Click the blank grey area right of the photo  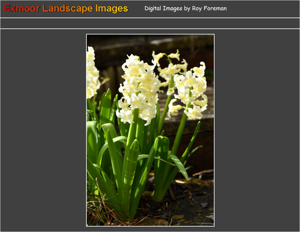coord(257,130)
